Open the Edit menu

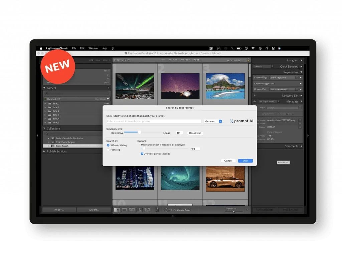pos(82,48)
